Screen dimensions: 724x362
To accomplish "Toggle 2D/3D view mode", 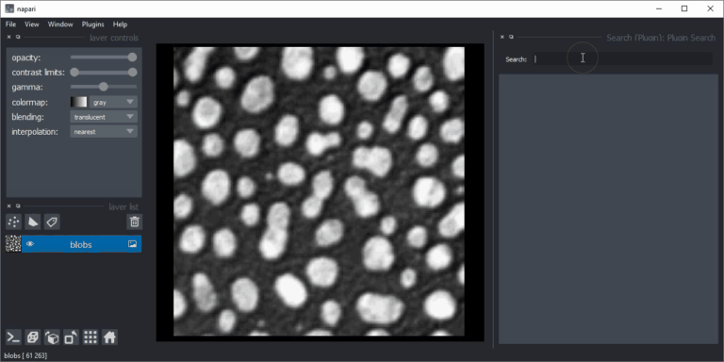I will coord(33,337).
